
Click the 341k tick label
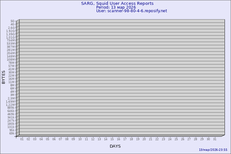tap(11, 117)
